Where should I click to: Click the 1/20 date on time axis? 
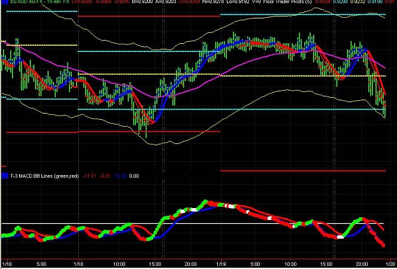(x=391, y=264)
